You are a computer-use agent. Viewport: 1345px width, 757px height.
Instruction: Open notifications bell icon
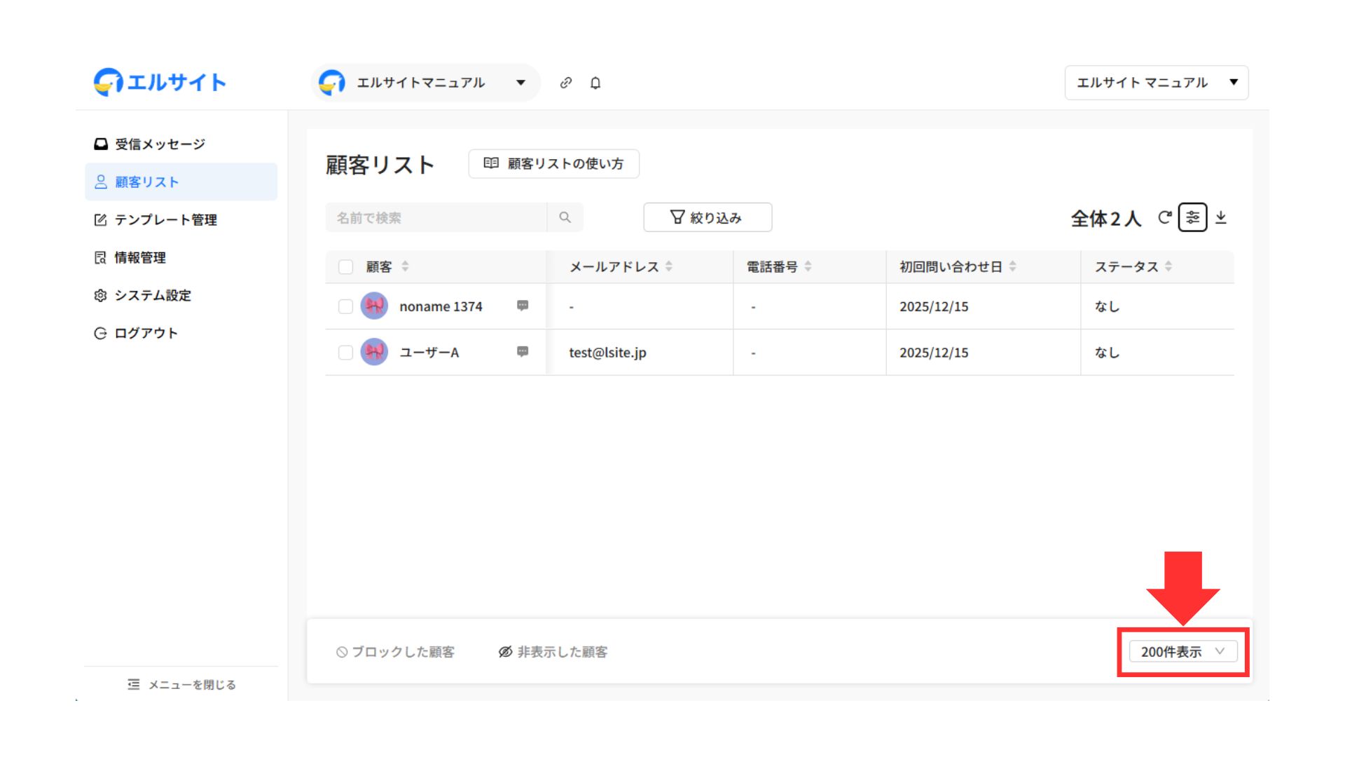[595, 83]
